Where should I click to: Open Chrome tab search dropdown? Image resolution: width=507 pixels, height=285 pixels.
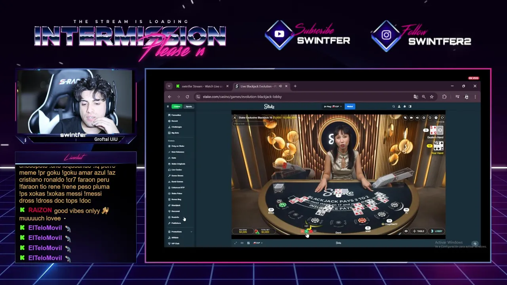pyautogui.click(x=169, y=86)
